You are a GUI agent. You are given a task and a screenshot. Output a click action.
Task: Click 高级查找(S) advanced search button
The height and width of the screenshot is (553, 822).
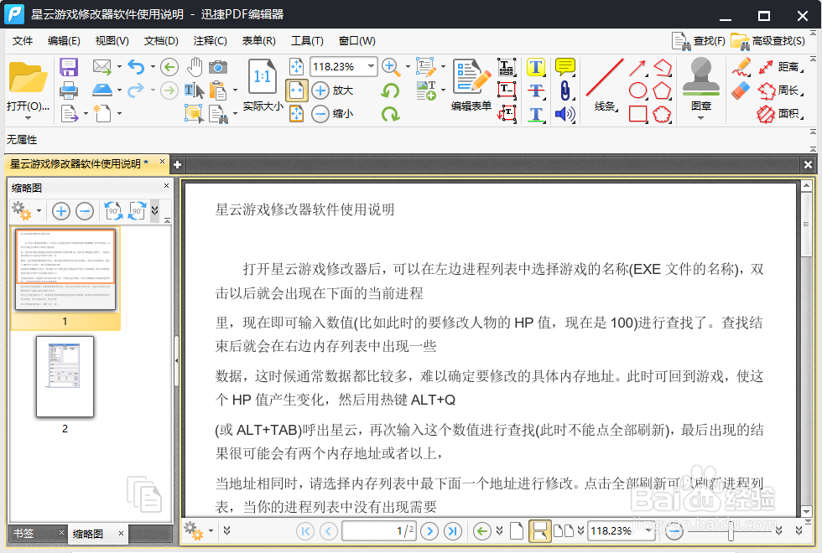pos(768,41)
